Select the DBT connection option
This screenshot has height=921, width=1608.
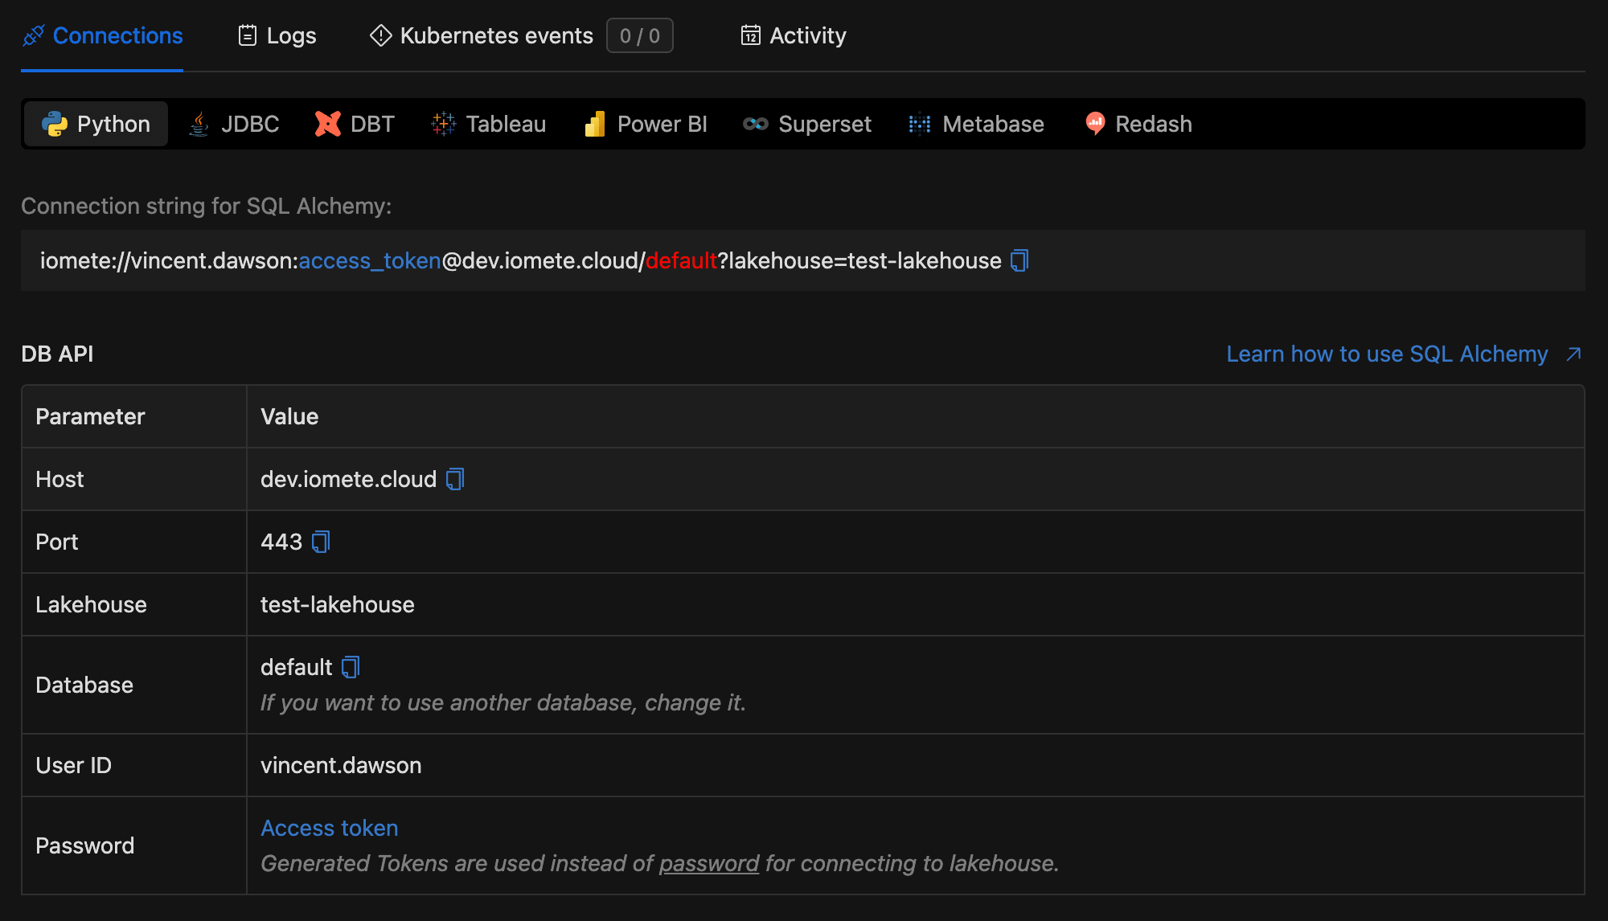coord(355,124)
